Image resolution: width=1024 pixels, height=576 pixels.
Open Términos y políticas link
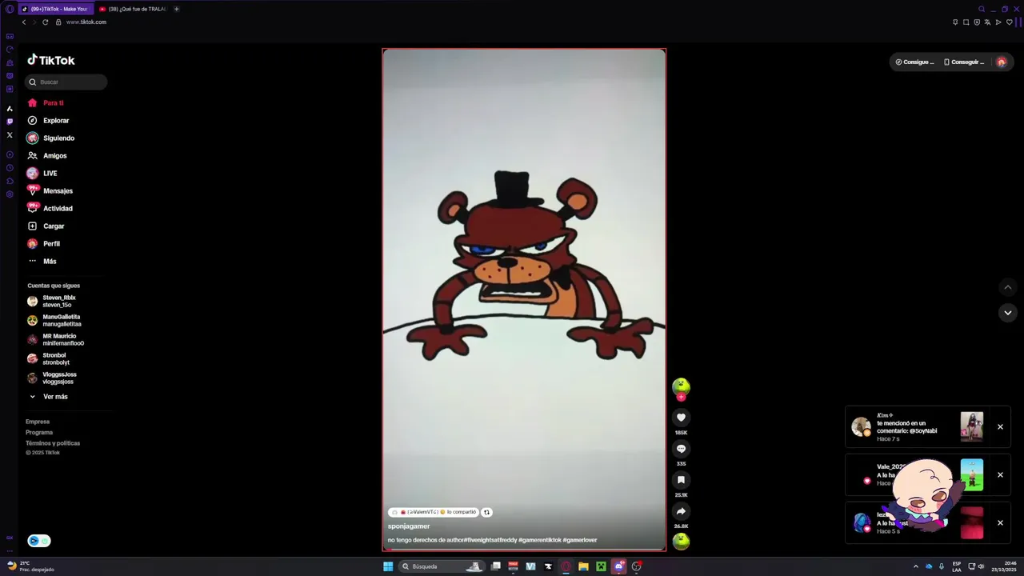coord(53,443)
